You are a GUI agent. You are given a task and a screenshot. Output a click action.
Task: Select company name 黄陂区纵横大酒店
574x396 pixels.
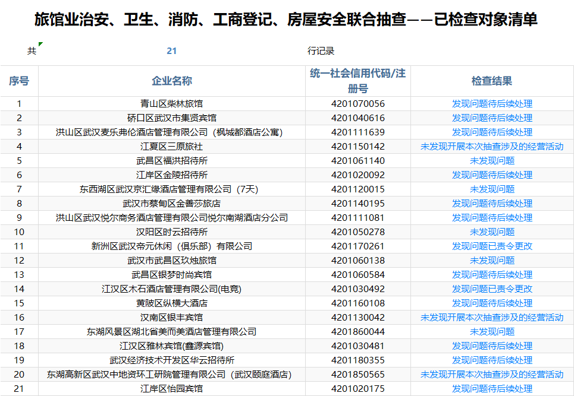(172, 303)
